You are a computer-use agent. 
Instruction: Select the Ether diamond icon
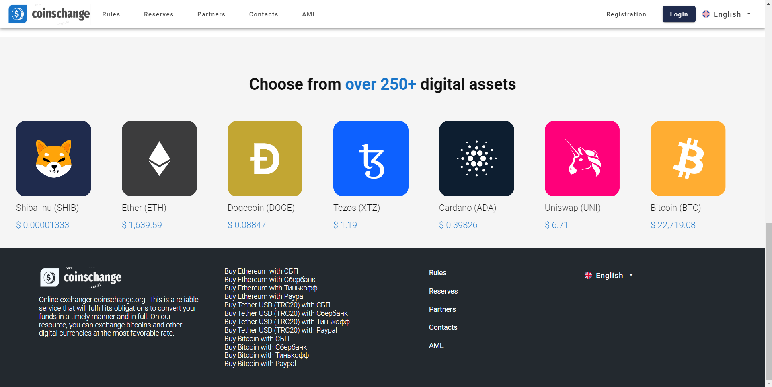[159, 159]
